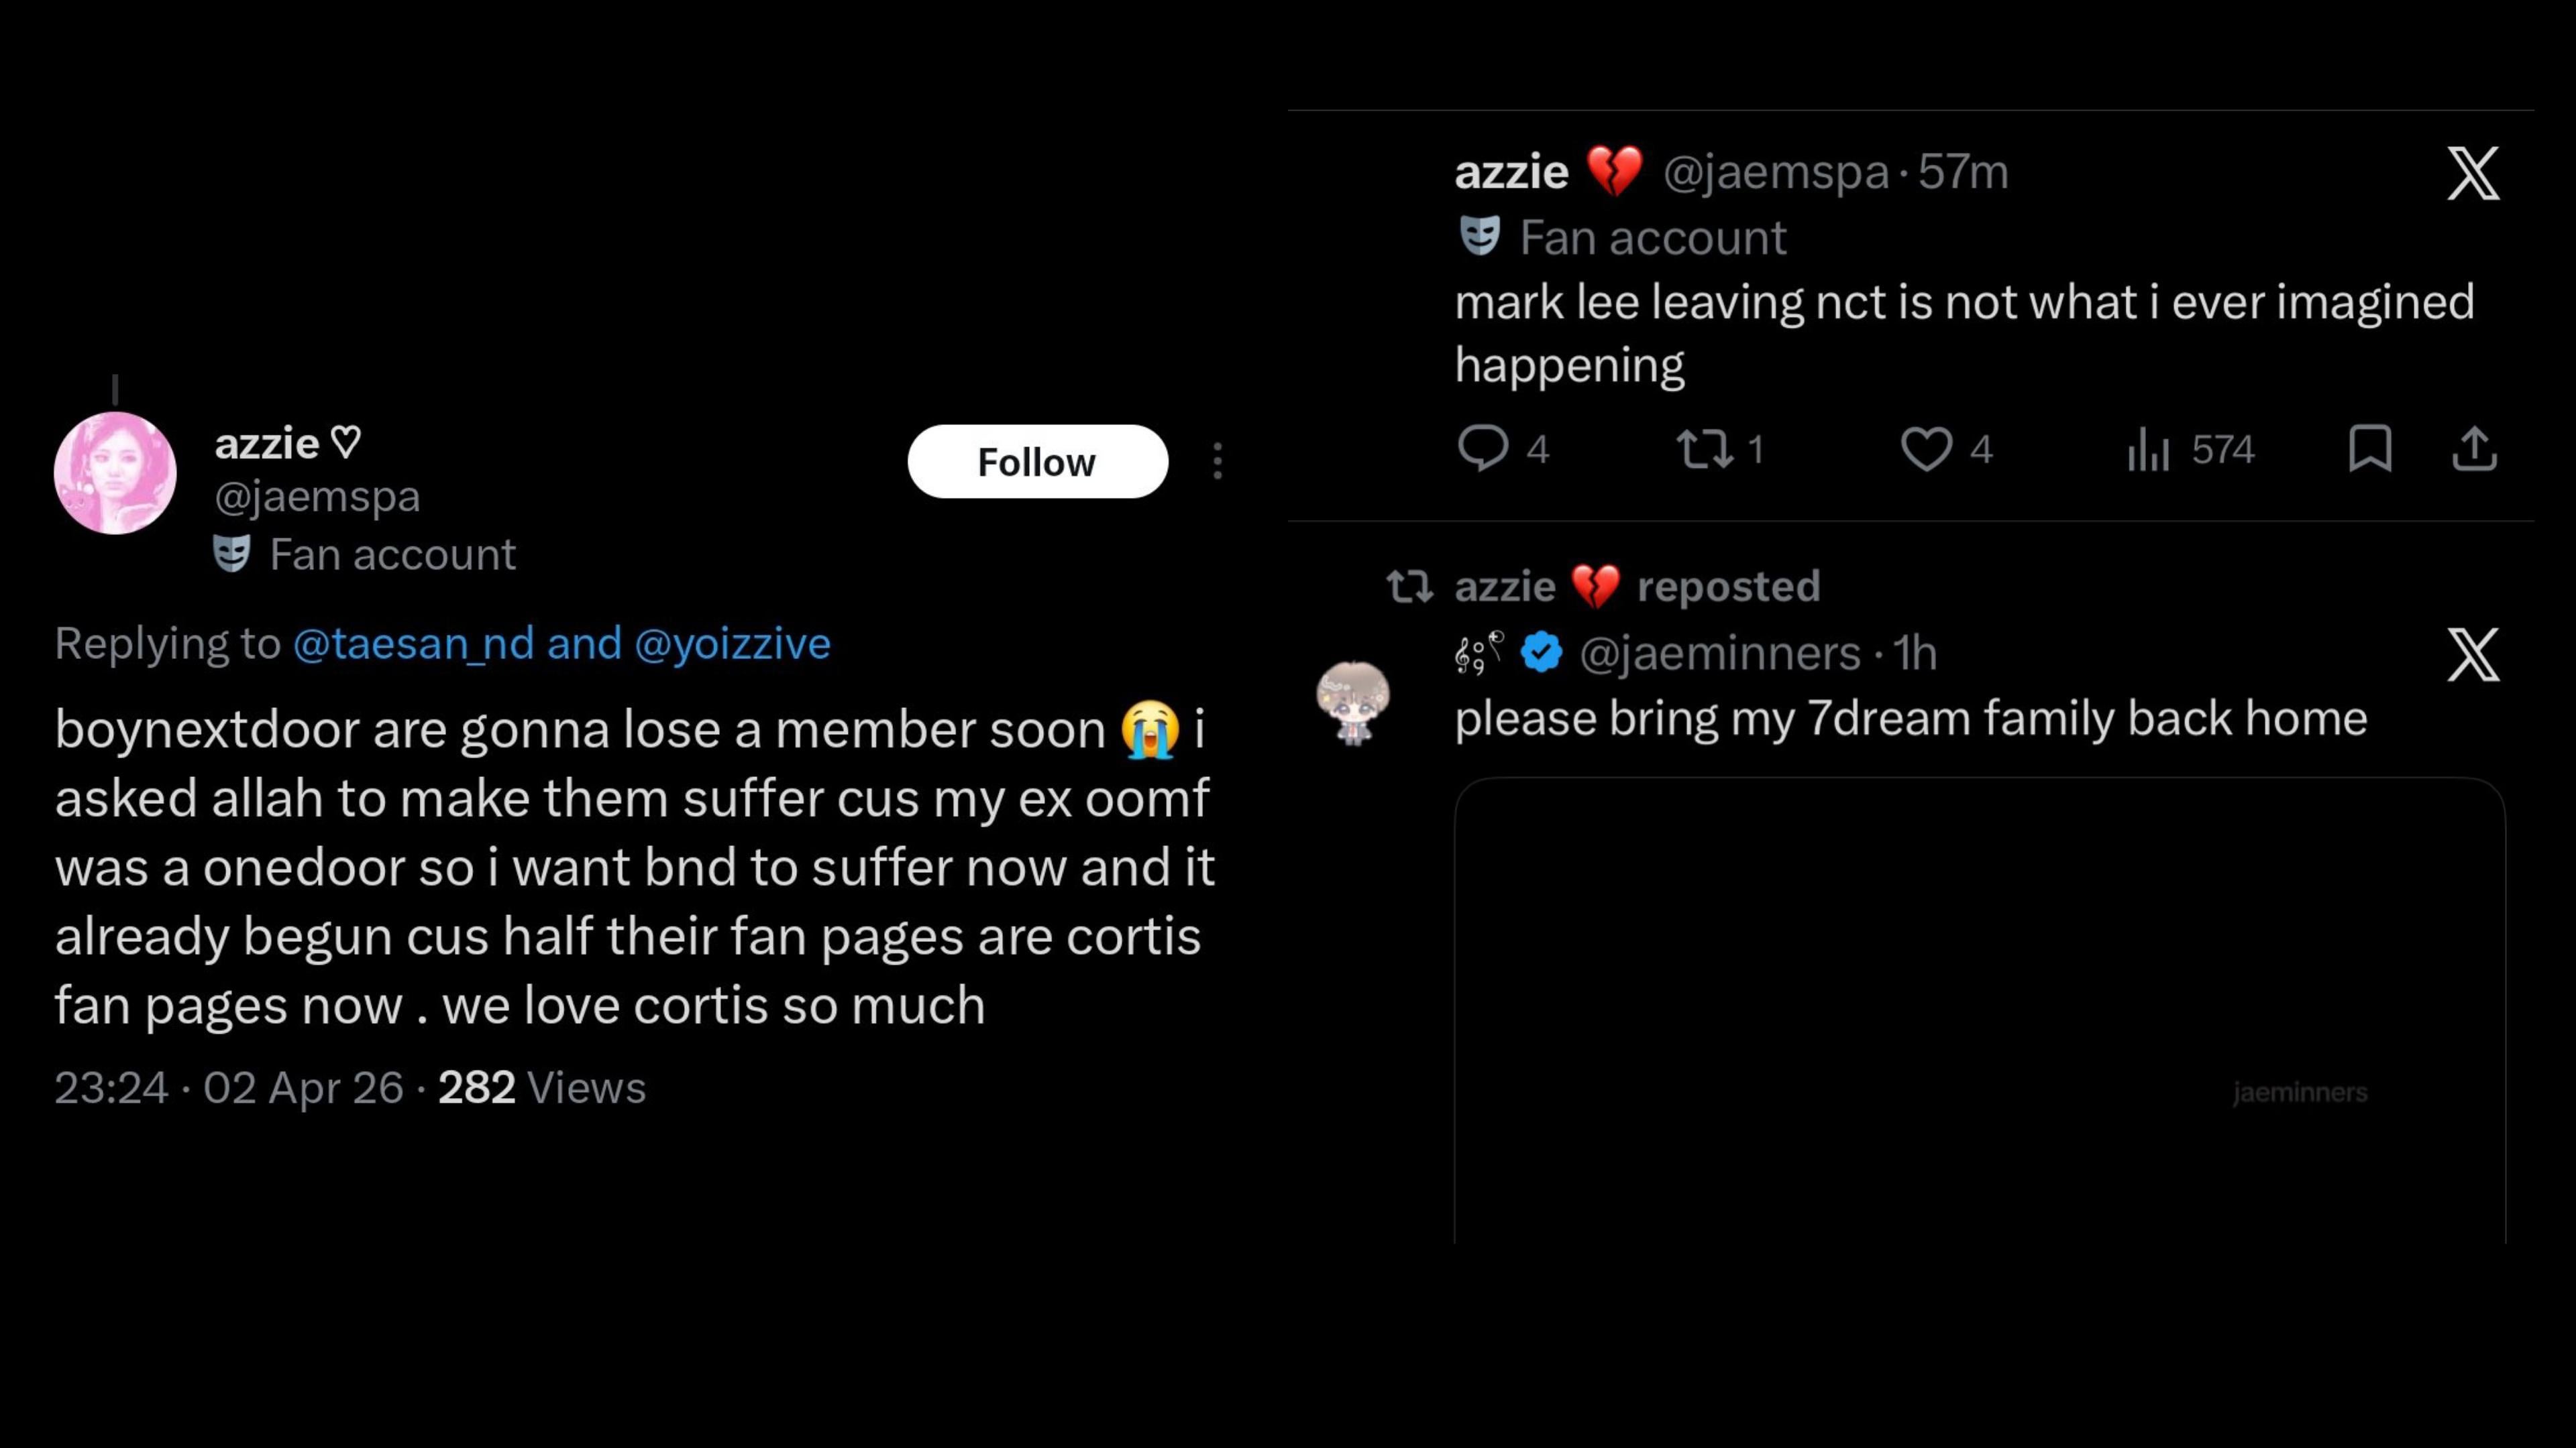Click the Follow button for azzie
Viewport: 2576px width, 1448px height.
click(x=1037, y=462)
